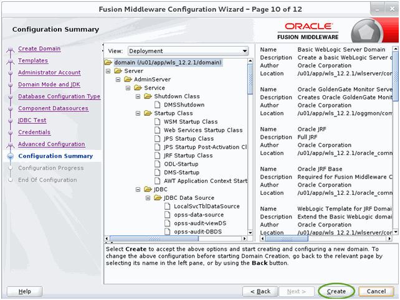Click the tree panel horizontal scrollbar thumb
This screenshot has width=400, height=300.
[154, 238]
